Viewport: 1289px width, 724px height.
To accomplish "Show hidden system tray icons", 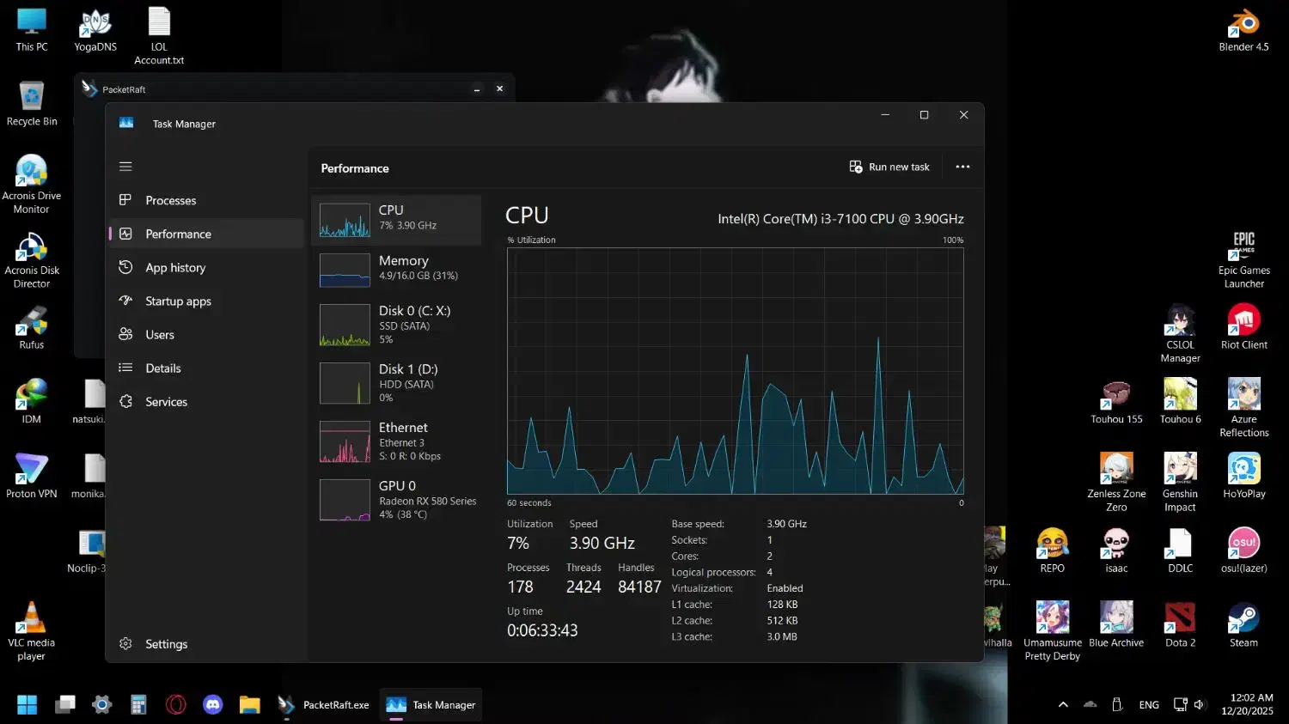I will 1063,705.
